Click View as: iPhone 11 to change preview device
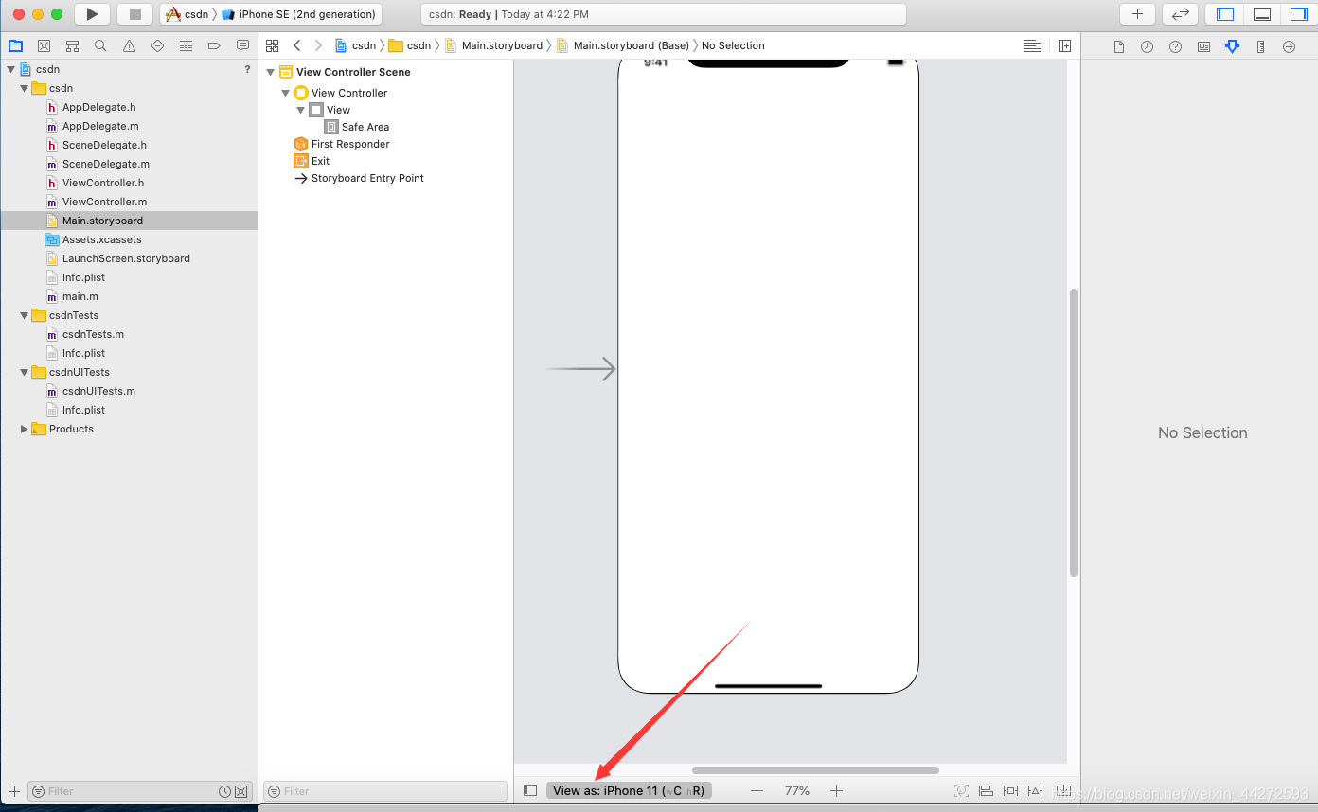 tap(629, 790)
